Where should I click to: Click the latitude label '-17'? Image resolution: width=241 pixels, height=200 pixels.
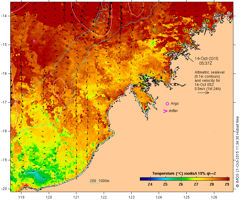click(4, 102)
